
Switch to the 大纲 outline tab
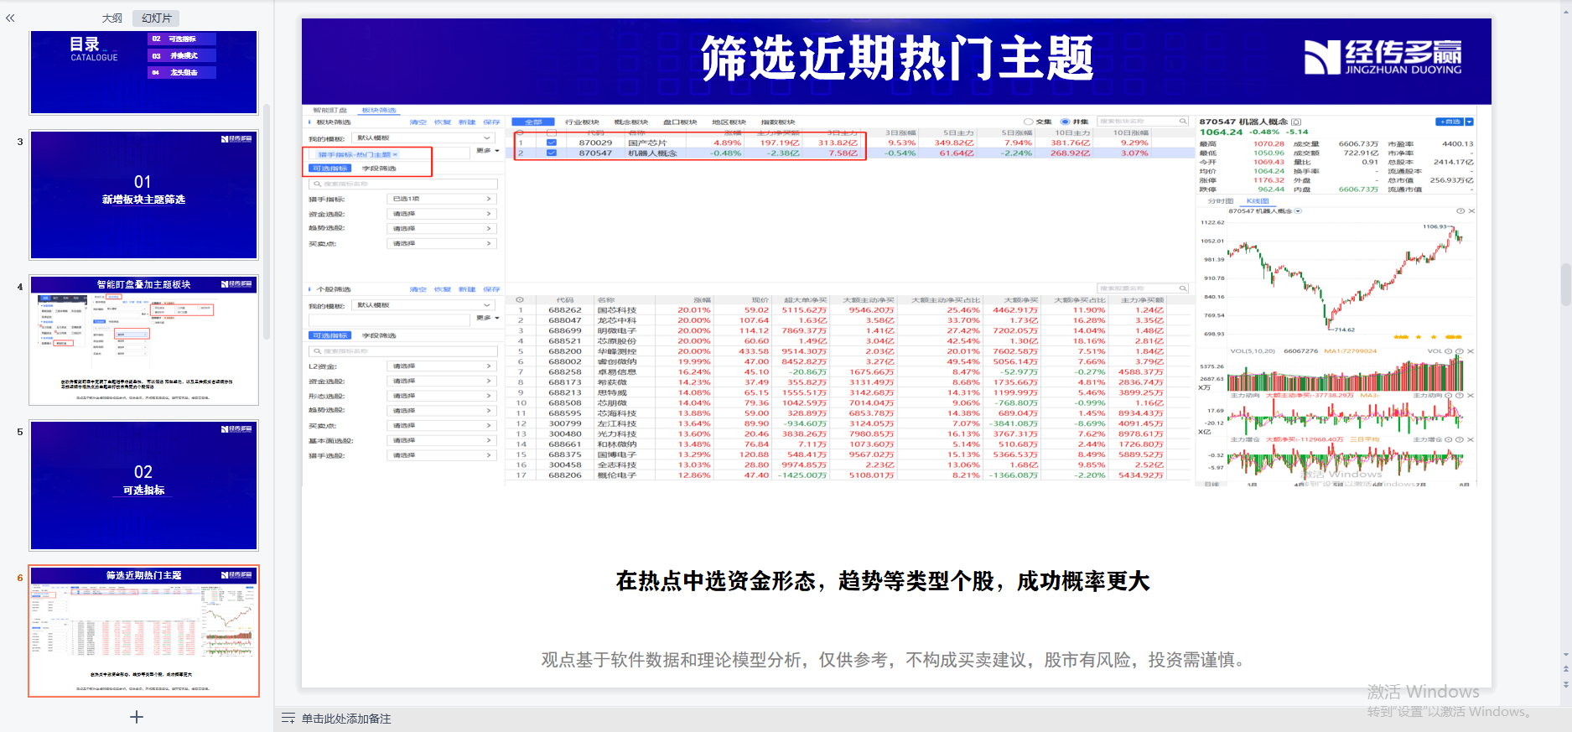coord(112,18)
